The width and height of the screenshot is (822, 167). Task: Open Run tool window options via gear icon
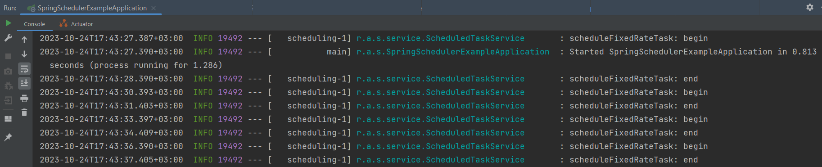click(x=810, y=7)
